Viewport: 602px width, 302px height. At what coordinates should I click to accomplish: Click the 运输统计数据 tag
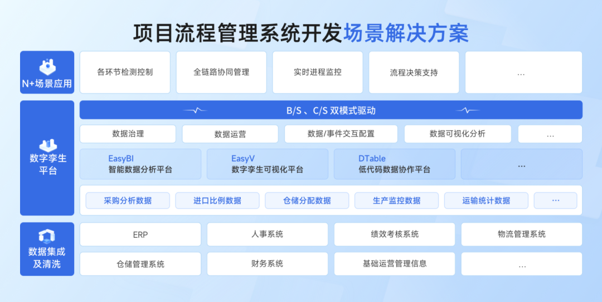(486, 200)
